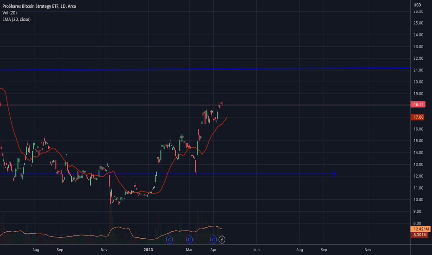This screenshot has height=255, width=432.
Task: Select the EMA (20, close) indicator legend
Action: point(17,19)
